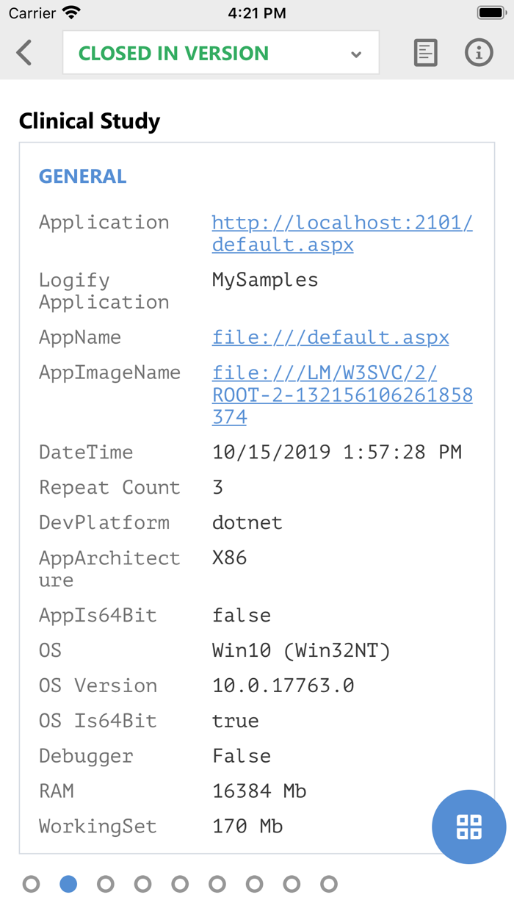Open the file:///default.aspx AppName link

click(x=330, y=337)
